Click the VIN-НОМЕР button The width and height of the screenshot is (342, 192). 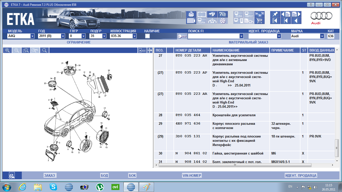pyautogui.click(x=192, y=175)
